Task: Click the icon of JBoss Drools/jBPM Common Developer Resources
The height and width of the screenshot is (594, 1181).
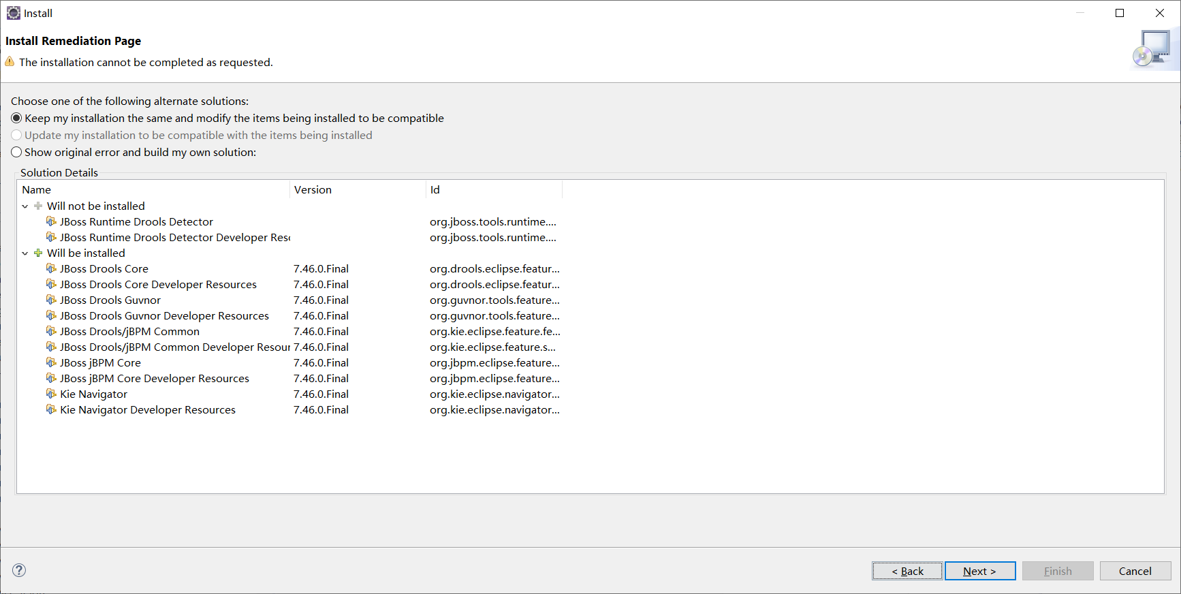Action: point(51,347)
